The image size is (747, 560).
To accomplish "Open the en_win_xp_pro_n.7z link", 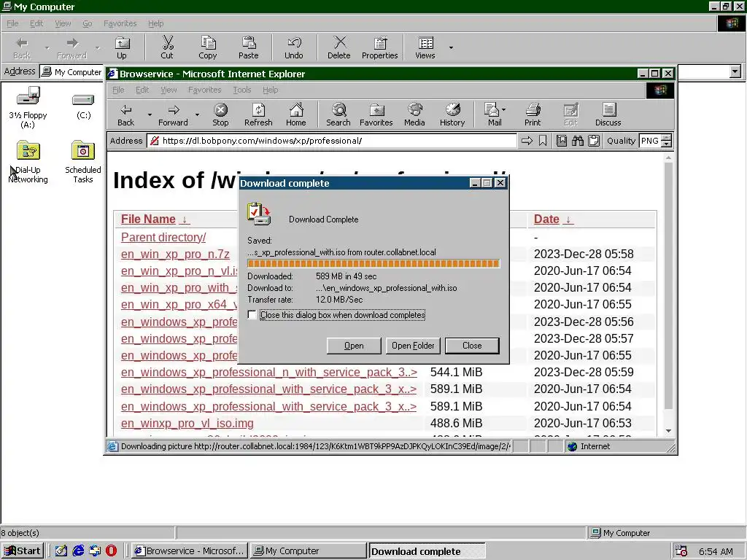I will tap(175, 254).
